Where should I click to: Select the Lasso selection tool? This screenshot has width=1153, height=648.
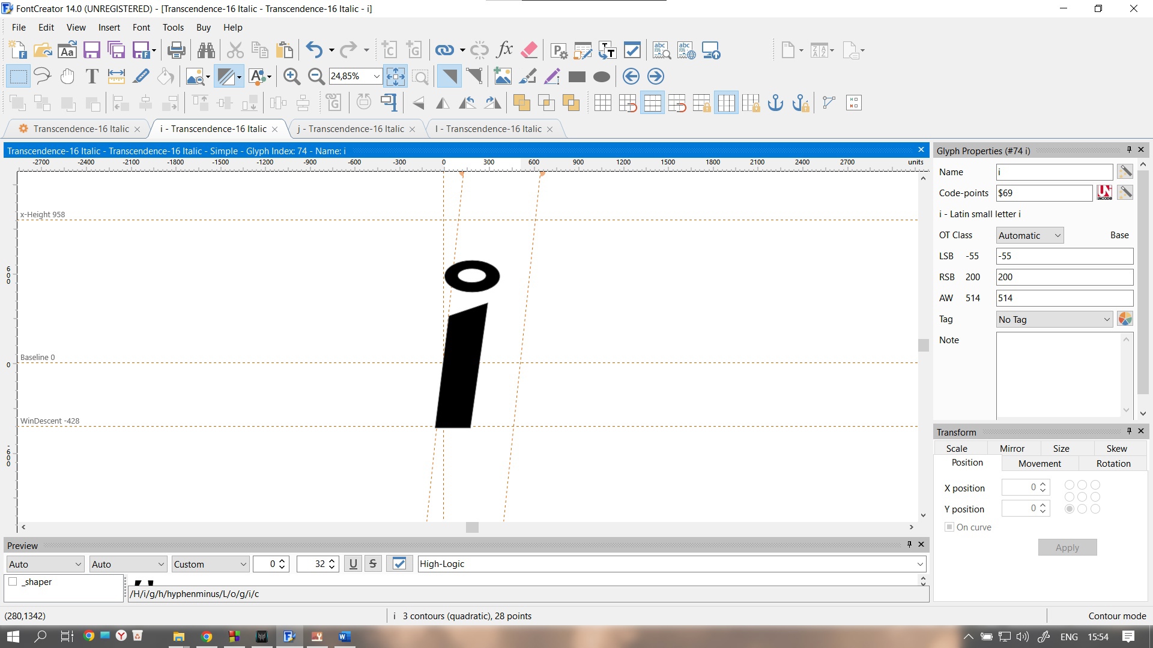pos(43,76)
